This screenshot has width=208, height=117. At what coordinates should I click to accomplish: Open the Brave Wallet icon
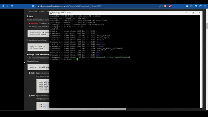click(x=196, y=6)
